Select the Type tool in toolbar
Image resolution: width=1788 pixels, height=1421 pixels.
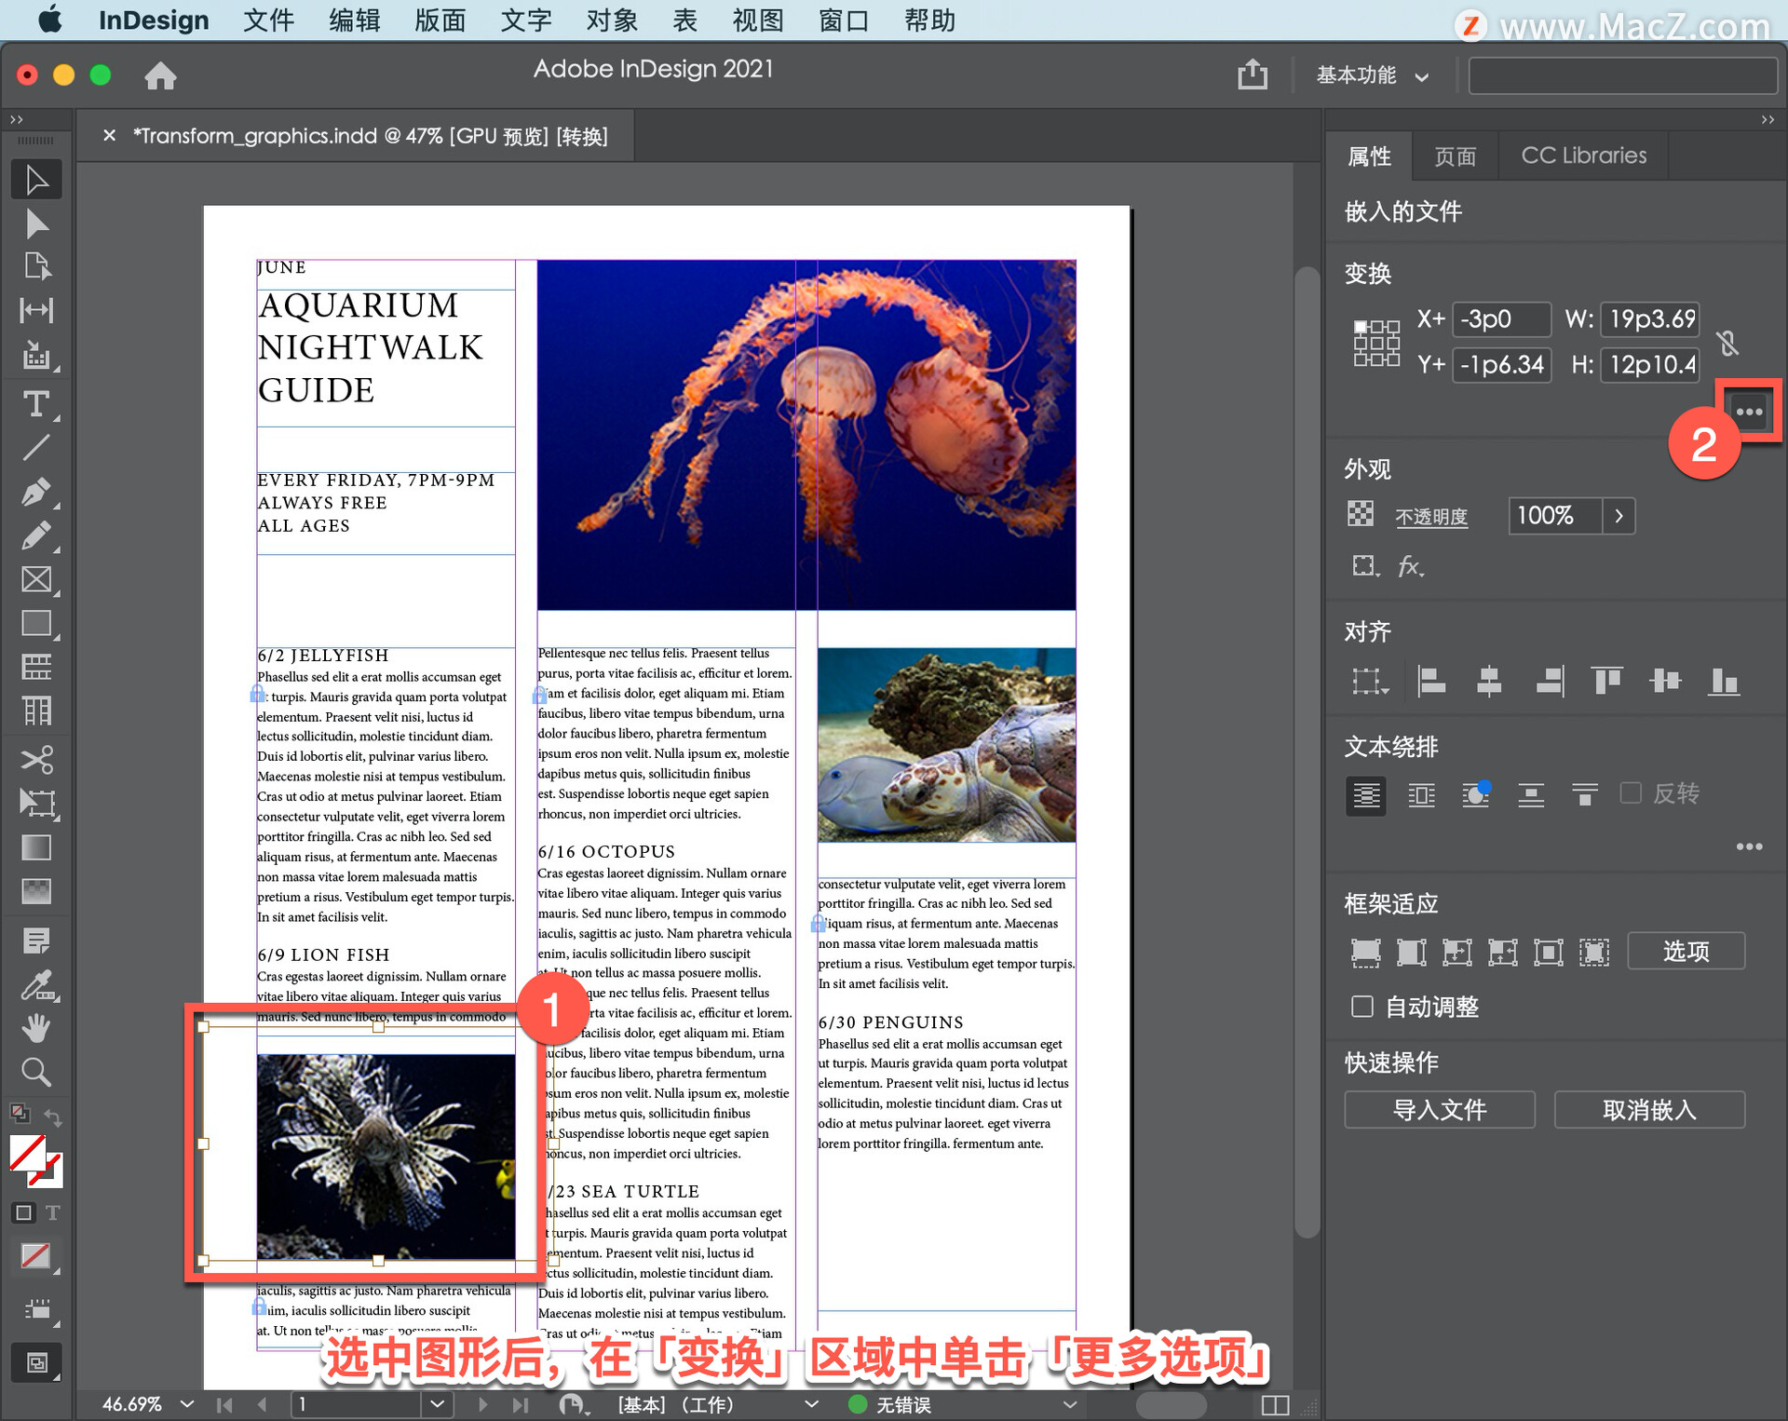[x=35, y=404]
